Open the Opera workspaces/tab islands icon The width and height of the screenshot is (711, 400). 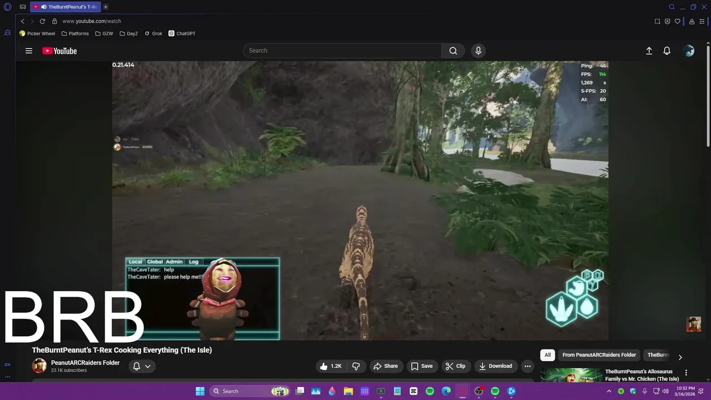tap(23, 7)
